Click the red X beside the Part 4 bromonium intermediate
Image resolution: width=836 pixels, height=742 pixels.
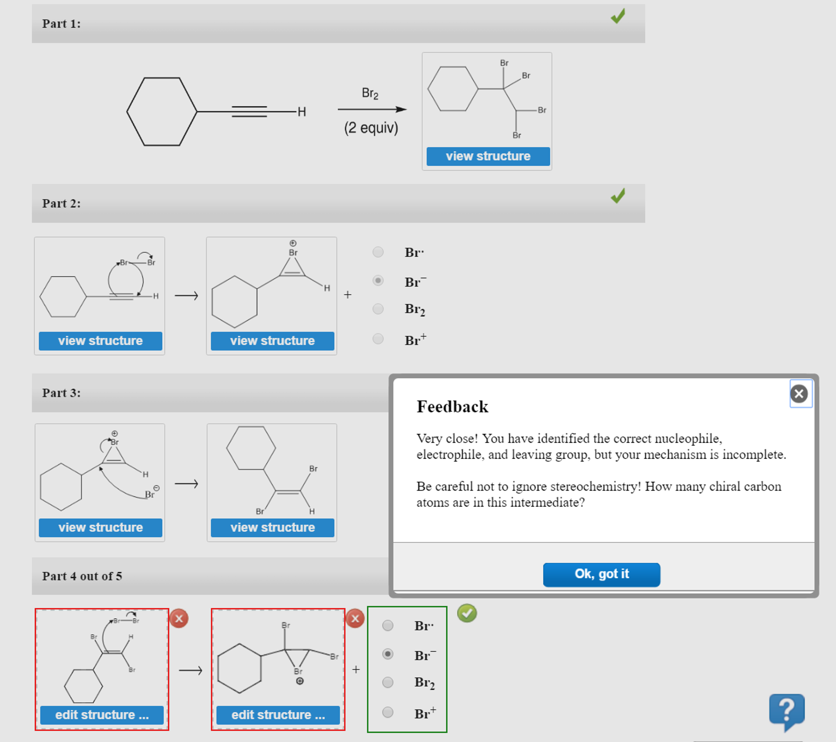355,619
